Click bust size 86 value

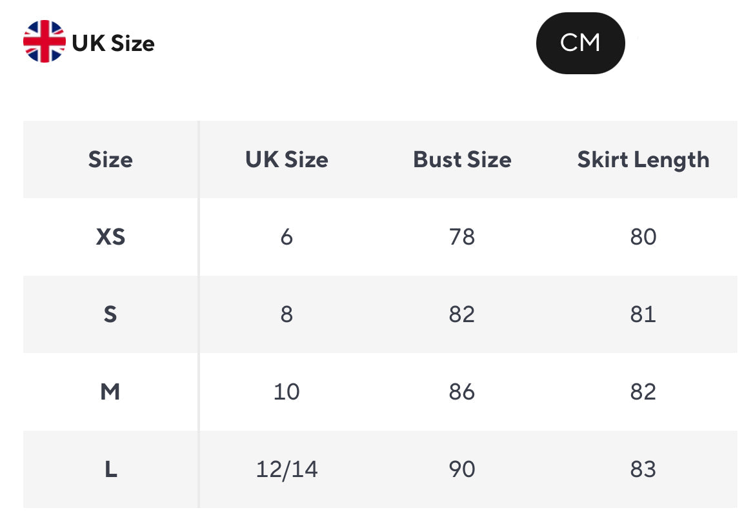point(462,392)
